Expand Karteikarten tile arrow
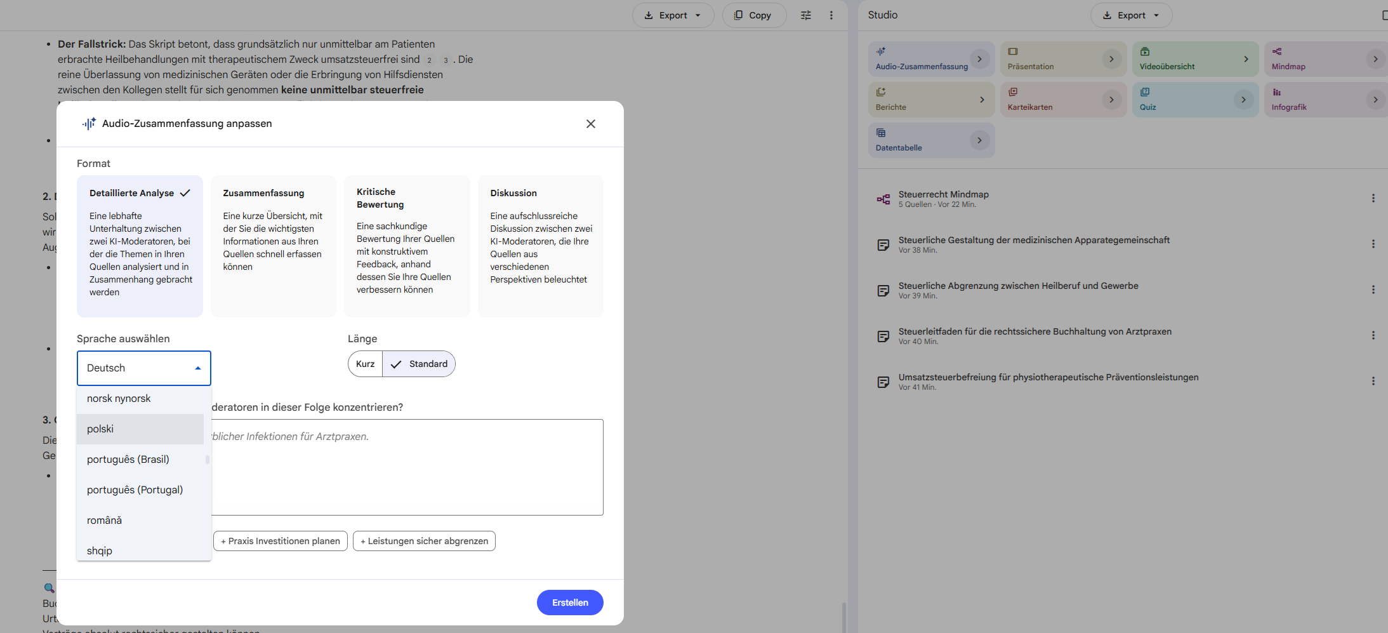Screen dimensions: 1388x633 [1111, 100]
